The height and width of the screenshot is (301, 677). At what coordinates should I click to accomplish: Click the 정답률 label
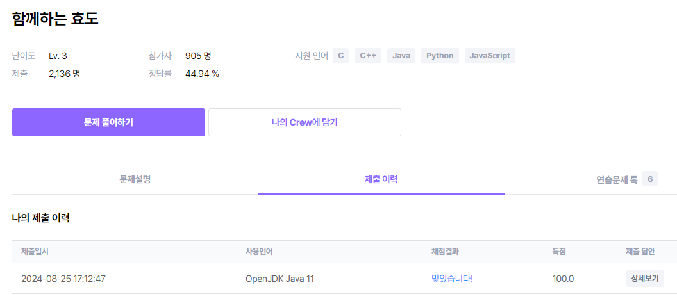click(x=160, y=74)
